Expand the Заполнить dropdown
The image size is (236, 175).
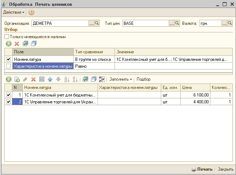(x=121, y=79)
